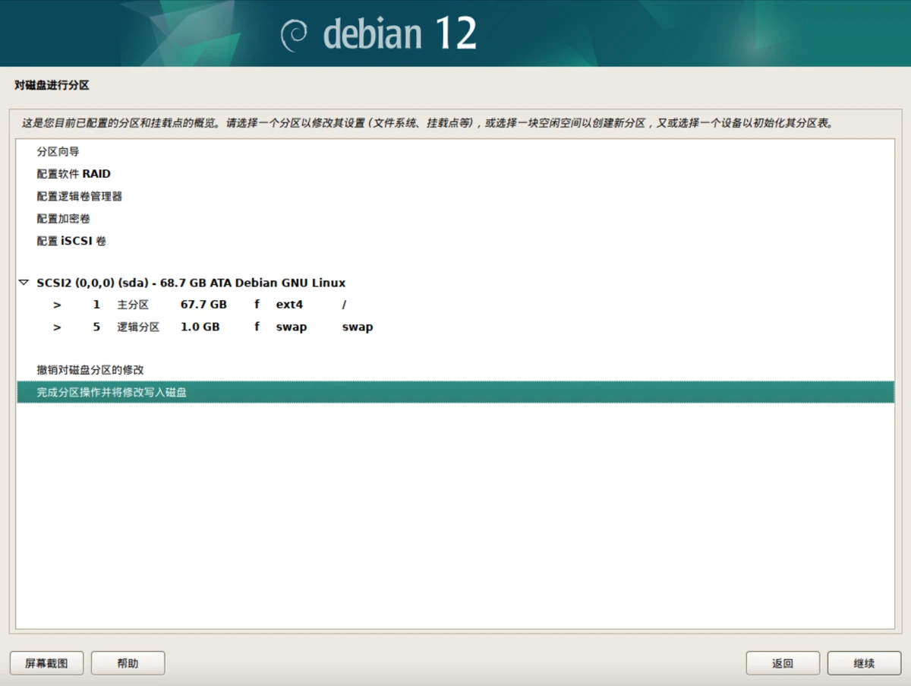This screenshot has width=911, height=686.
Task: Select the SCSI2 (0,0,0) (sda) disk name
Action: point(191,283)
